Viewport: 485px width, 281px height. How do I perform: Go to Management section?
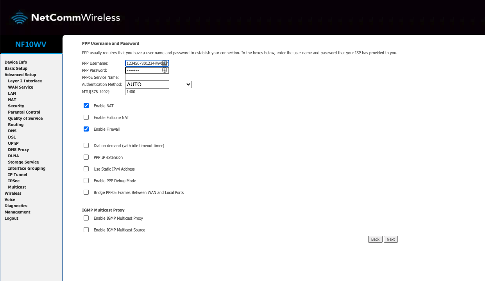tap(17, 212)
